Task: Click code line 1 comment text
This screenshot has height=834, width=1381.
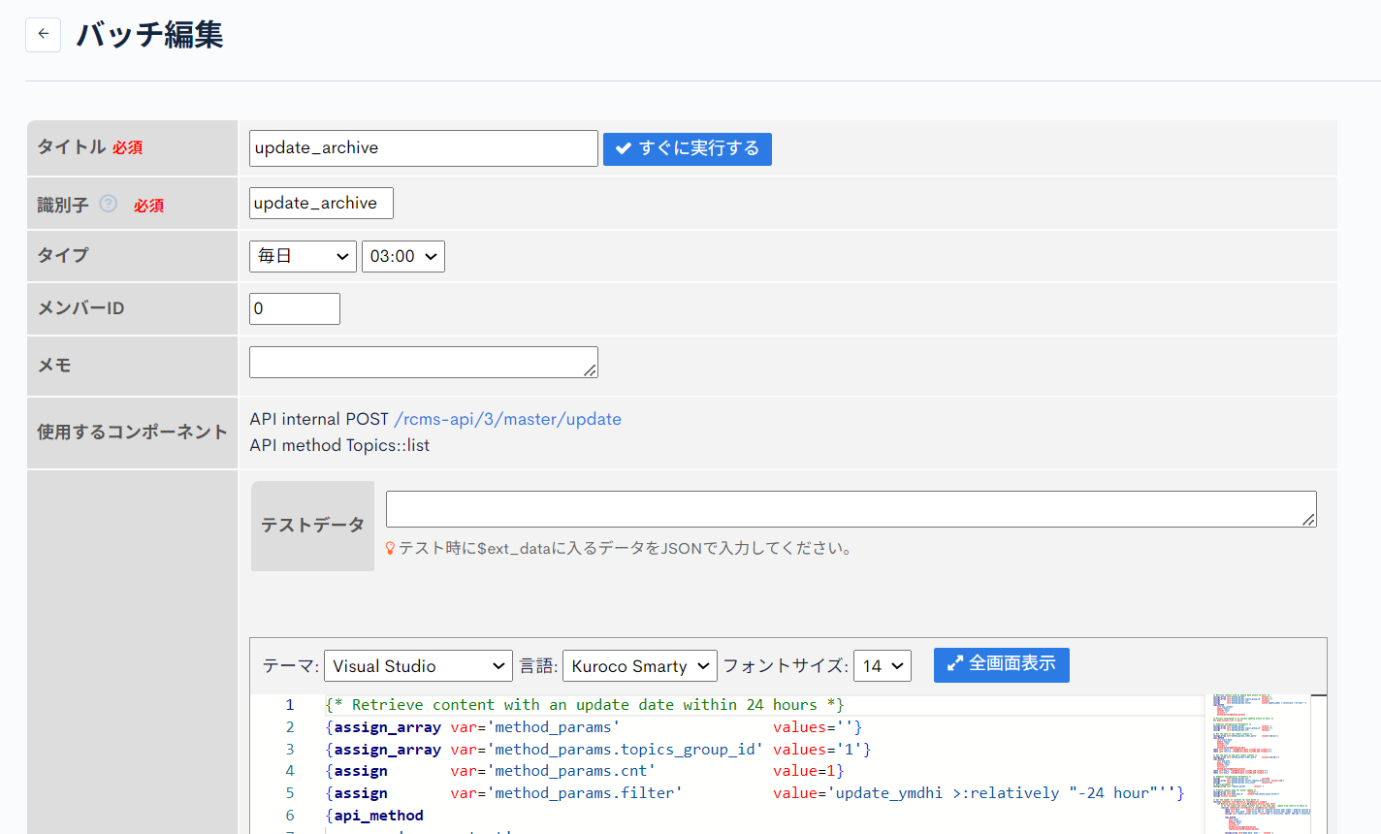Action: 585,705
